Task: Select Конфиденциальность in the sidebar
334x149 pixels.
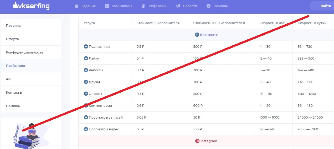Action: [24, 52]
